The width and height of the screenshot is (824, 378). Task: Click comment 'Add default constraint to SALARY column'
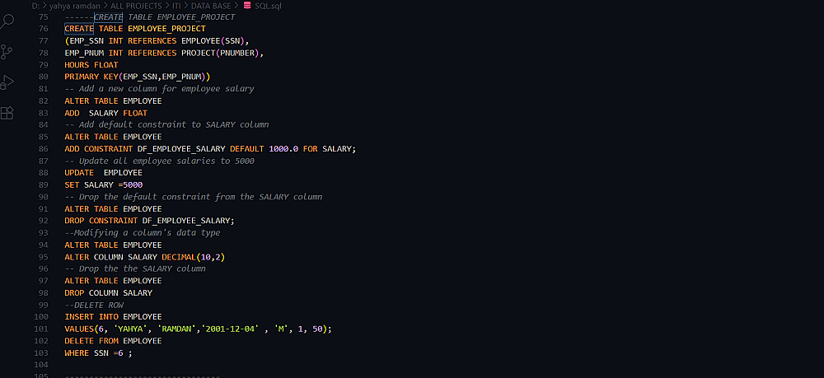click(174, 124)
